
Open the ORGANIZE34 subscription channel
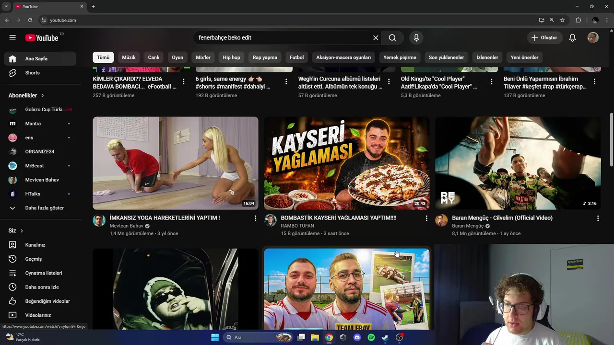40,152
